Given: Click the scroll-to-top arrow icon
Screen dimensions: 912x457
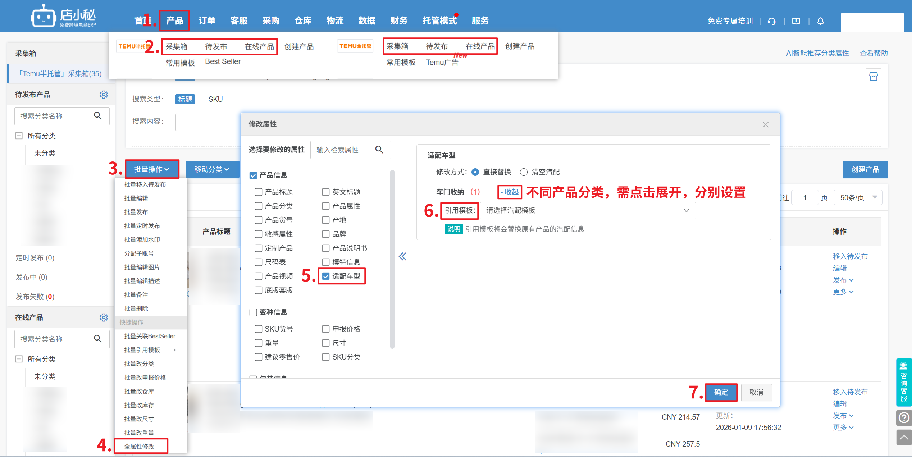Looking at the screenshot, I should click(x=904, y=437).
